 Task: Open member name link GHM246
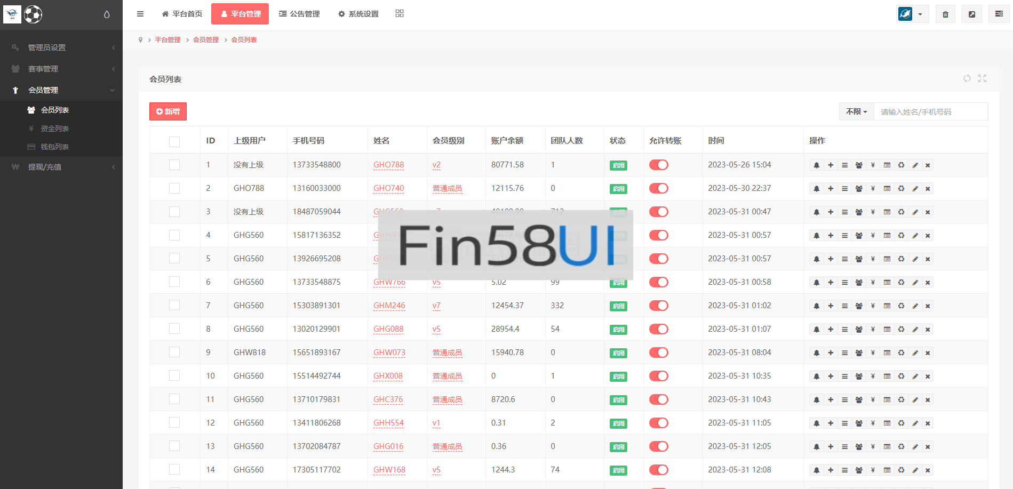pos(389,306)
